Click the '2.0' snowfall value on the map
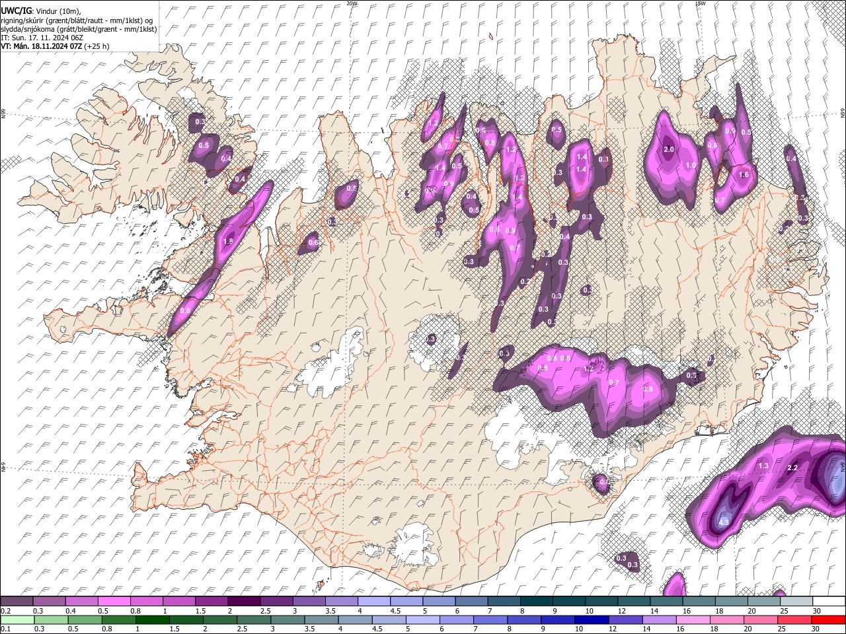Image resolution: width=846 pixels, height=634 pixels. pos(669,150)
